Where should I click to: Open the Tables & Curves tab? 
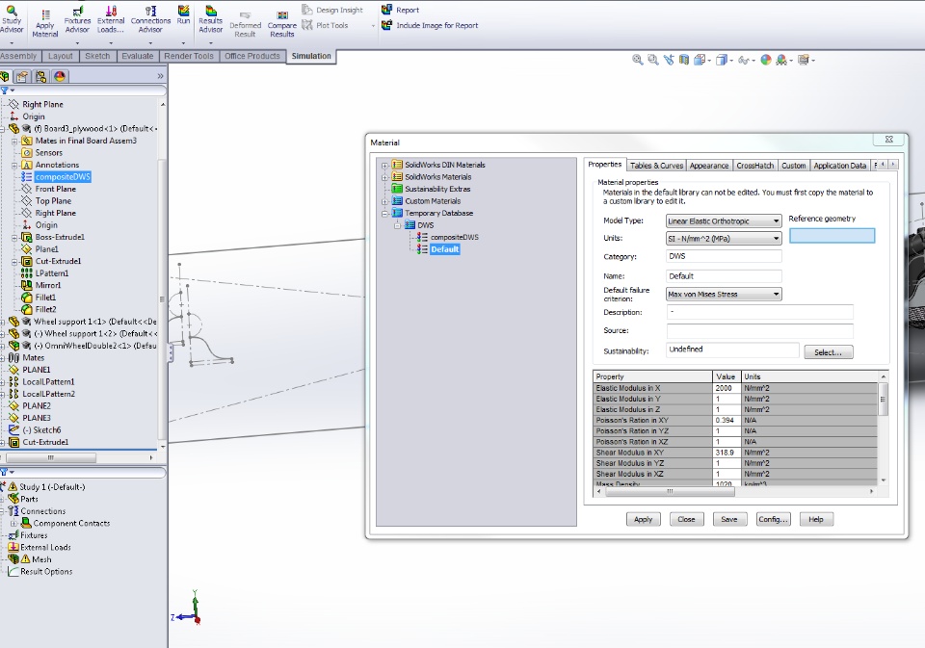coord(656,166)
